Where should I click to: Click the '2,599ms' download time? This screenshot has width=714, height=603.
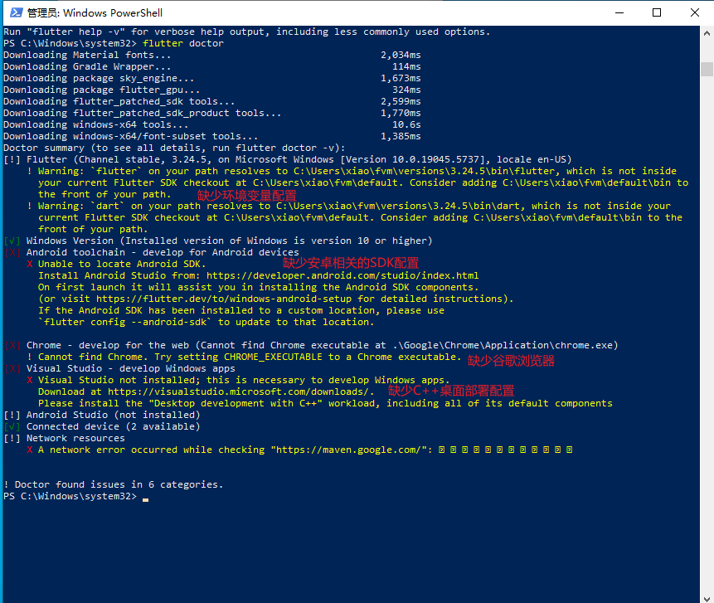(401, 101)
